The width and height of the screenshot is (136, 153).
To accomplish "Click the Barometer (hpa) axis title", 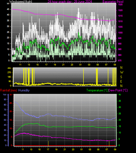I will pos(113,2).
